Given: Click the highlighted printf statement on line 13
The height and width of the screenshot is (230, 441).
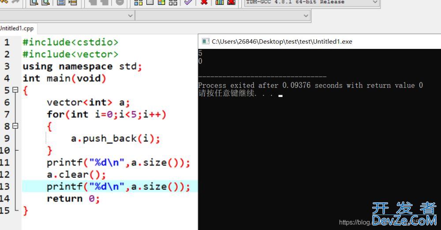Looking at the screenshot, I should tap(118, 187).
